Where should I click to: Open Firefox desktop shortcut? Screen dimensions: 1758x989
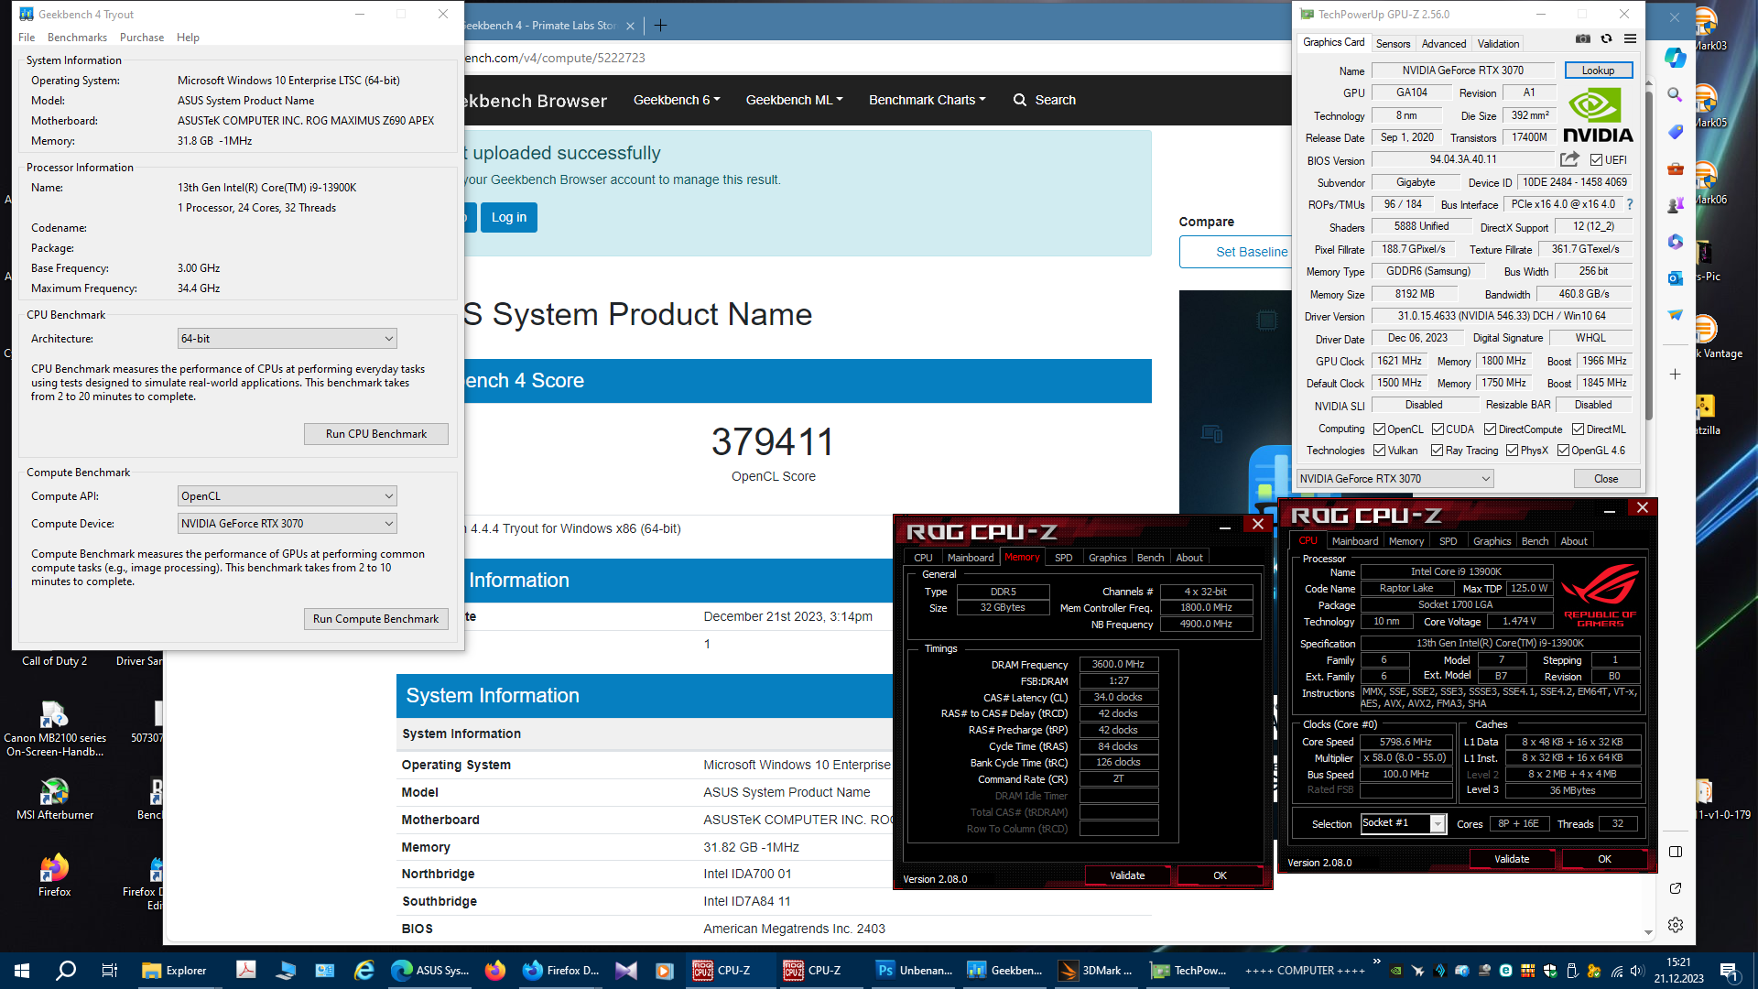coord(54,875)
